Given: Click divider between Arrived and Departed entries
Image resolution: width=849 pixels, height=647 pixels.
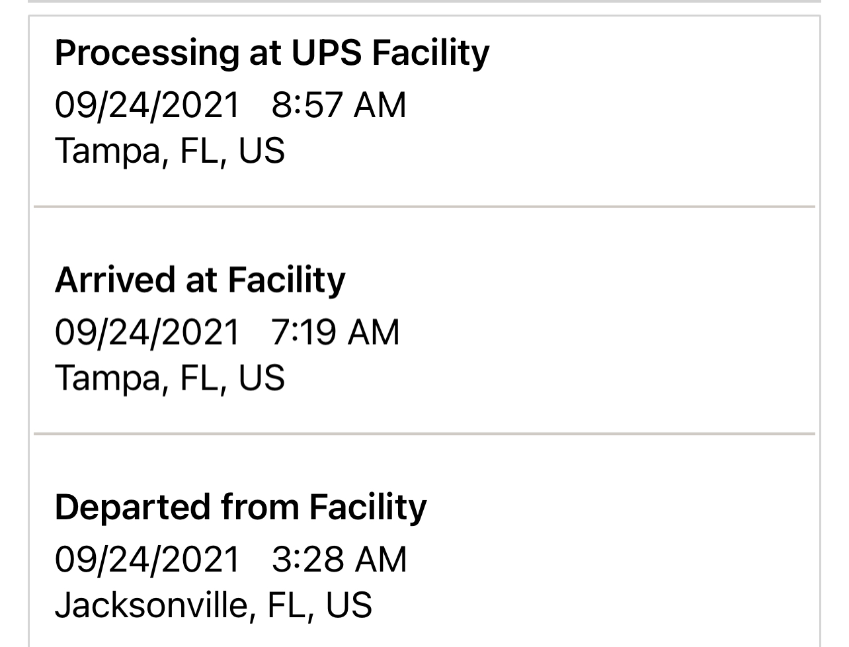Looking at the screenshot, I should (x=425, y=434).
